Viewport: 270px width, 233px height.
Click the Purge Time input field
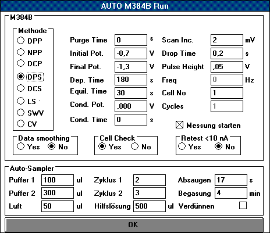131,40
